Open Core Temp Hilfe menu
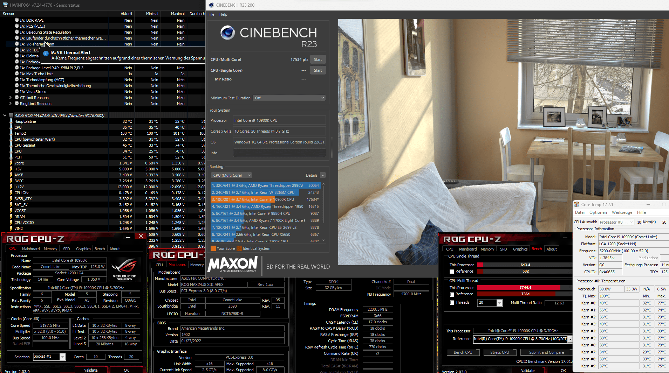Image resolution: width=669 pixels, height=373 pixels. point(641,212)
